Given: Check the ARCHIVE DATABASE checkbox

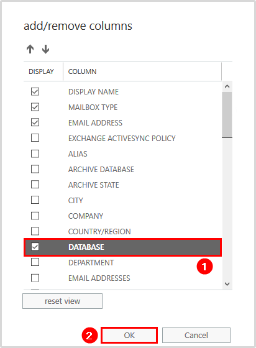Looking at the screenshot, I should [x=35, y=169].
